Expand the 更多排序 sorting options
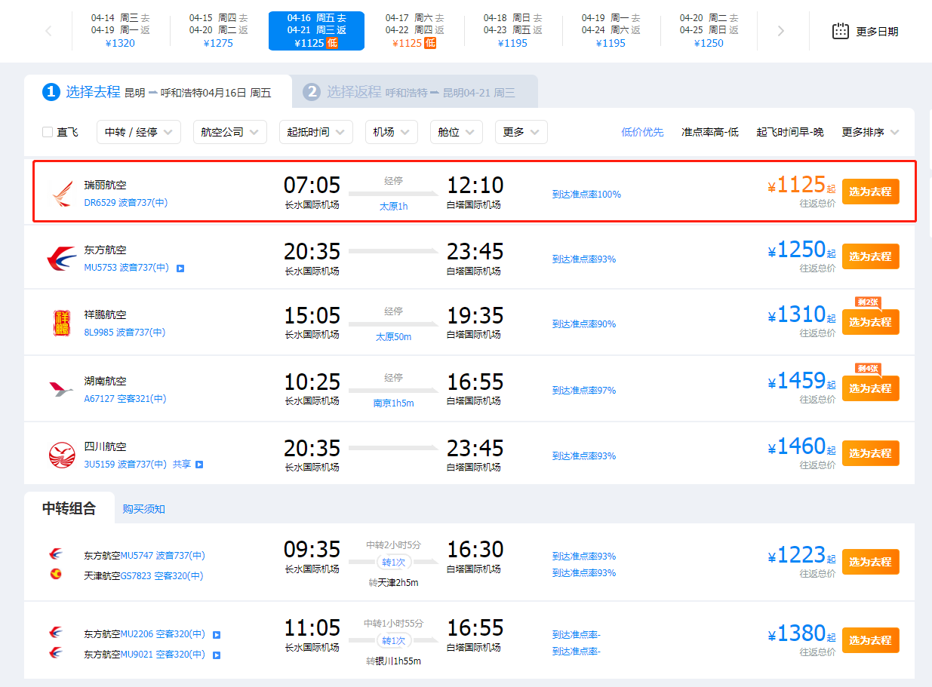This screenshot has height=687, width=932. (x=870, y=132)
